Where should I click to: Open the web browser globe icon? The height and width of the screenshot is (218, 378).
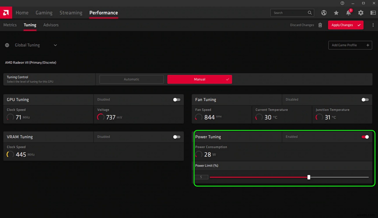click(x=324, y=13)
